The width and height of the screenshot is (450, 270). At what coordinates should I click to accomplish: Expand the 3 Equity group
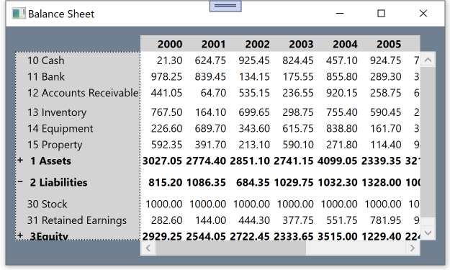[20, 235]
